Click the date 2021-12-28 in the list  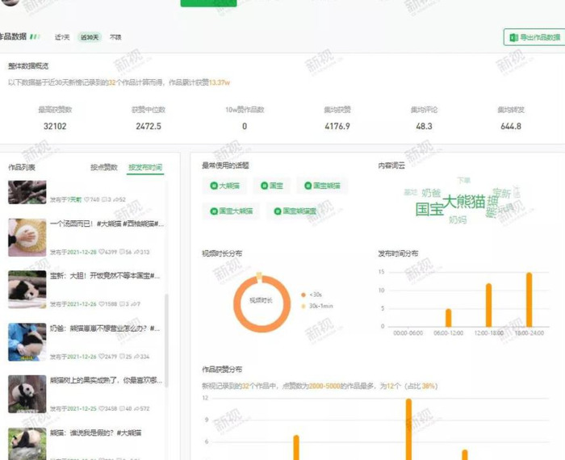pos(82,252)
